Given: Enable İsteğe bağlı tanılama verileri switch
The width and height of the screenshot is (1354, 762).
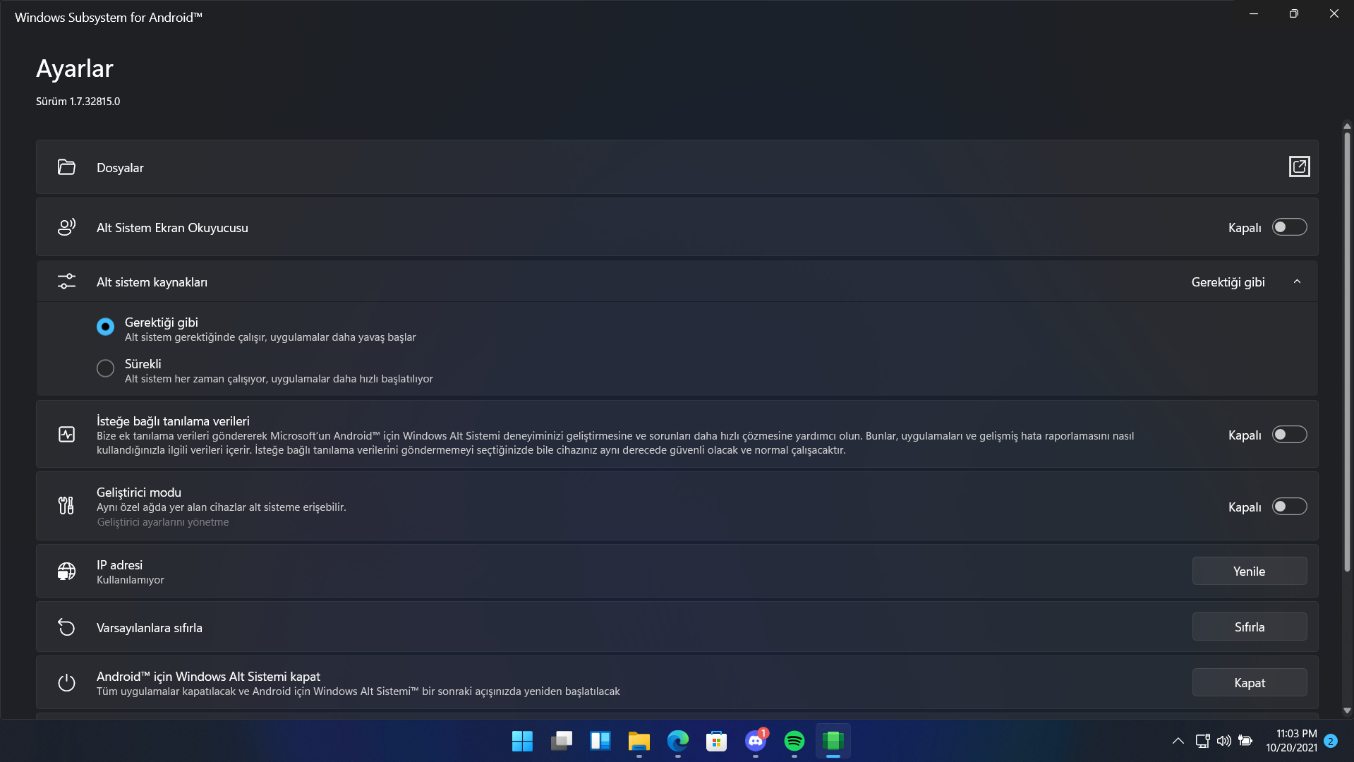Looking at the screenshot, I should (1289, 435).
